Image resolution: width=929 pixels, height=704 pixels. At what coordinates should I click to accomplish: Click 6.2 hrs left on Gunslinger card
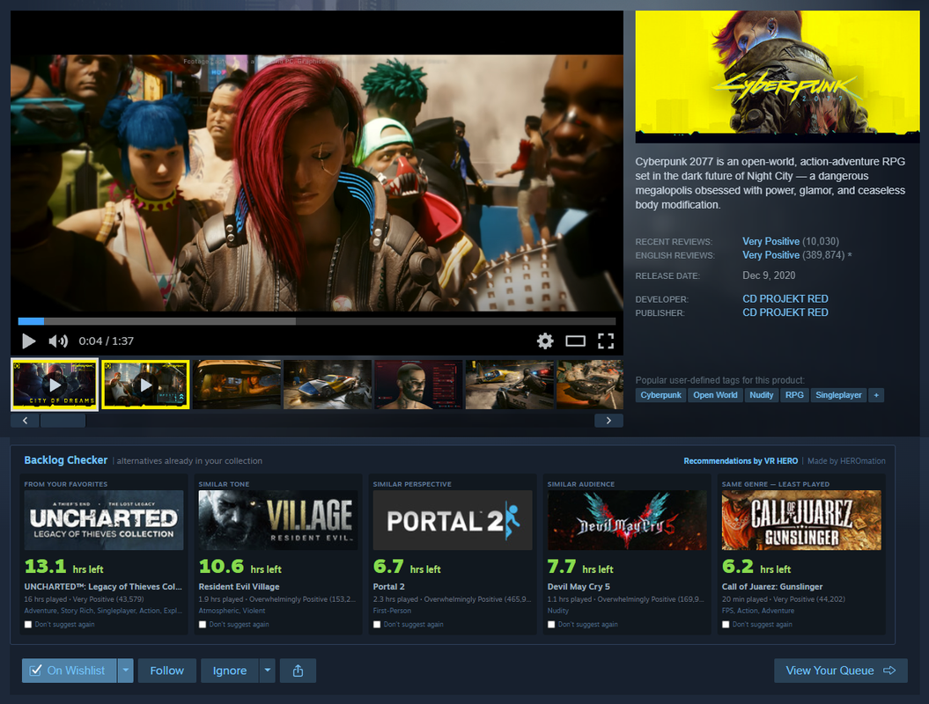tap(756, 567)
